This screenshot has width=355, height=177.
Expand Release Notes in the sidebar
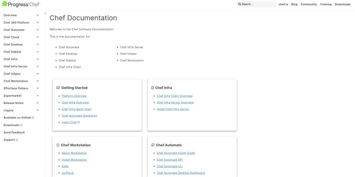[38, 103]
